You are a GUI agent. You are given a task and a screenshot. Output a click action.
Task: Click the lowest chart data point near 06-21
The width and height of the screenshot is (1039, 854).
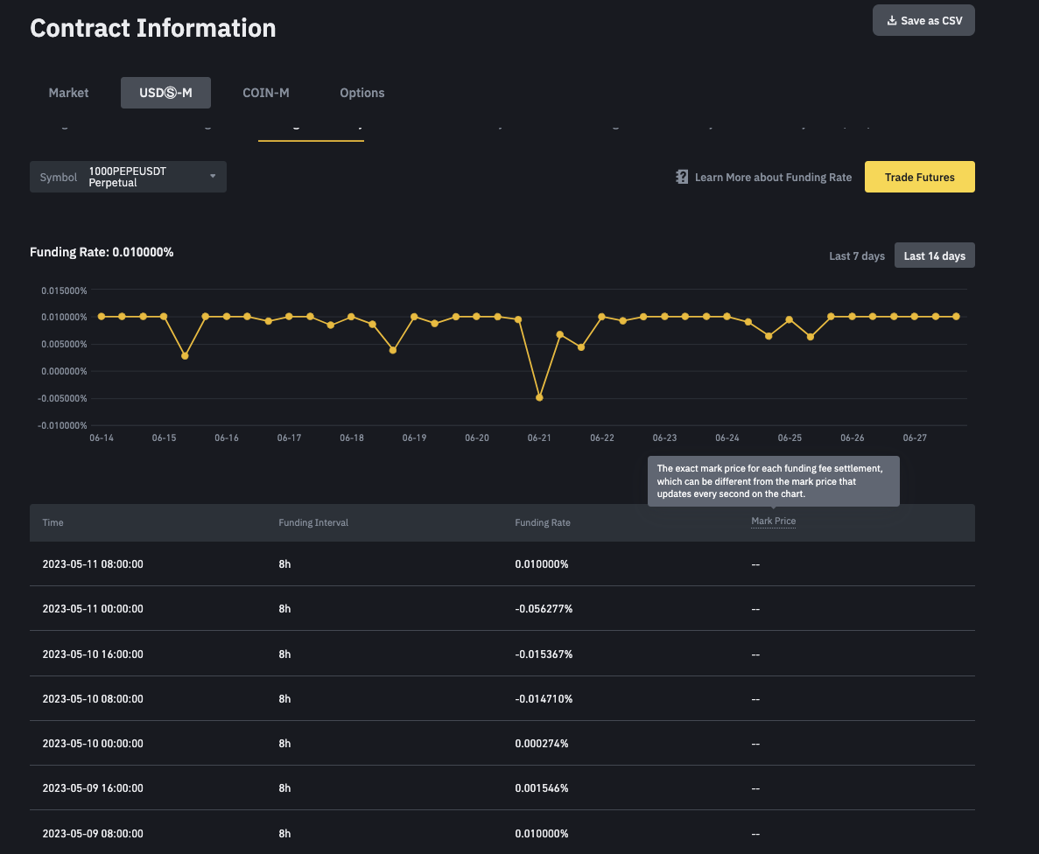[539, 397]
